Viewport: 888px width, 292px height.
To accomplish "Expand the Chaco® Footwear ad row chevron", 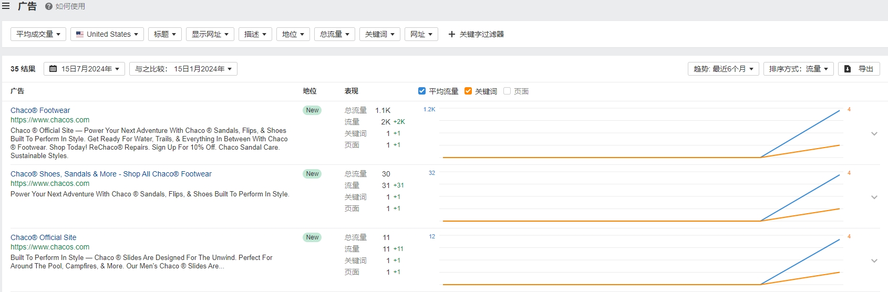I will point(874,133).
